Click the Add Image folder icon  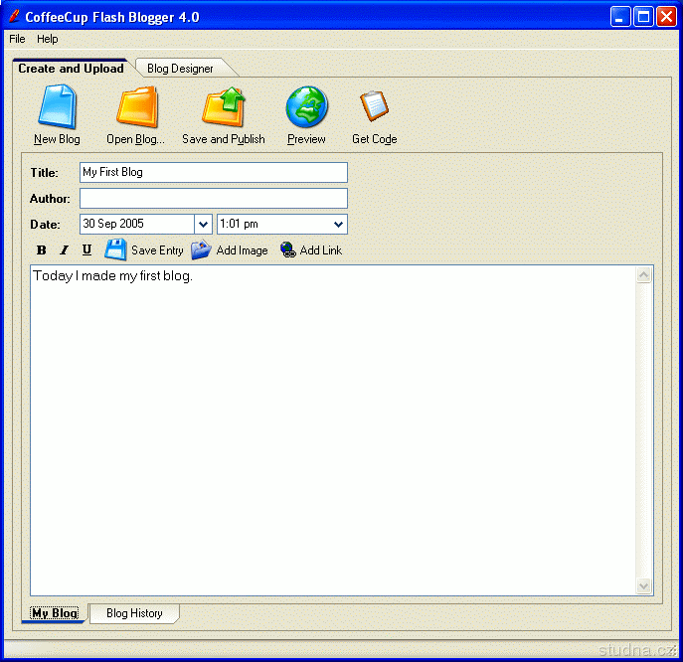pos(201,250)
